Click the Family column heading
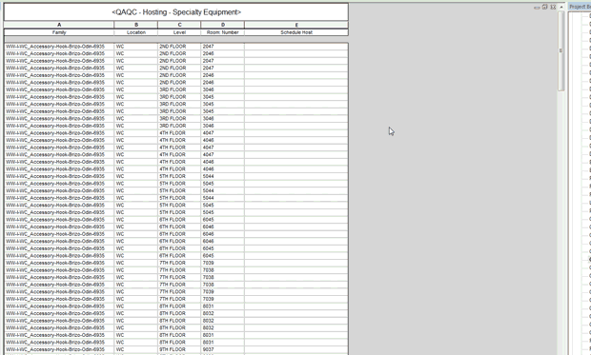The image size is (591, 355). pos(59,32)
